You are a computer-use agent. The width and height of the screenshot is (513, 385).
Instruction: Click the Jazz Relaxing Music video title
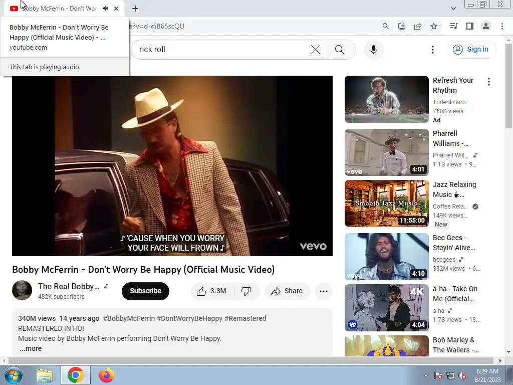(454, 189)
